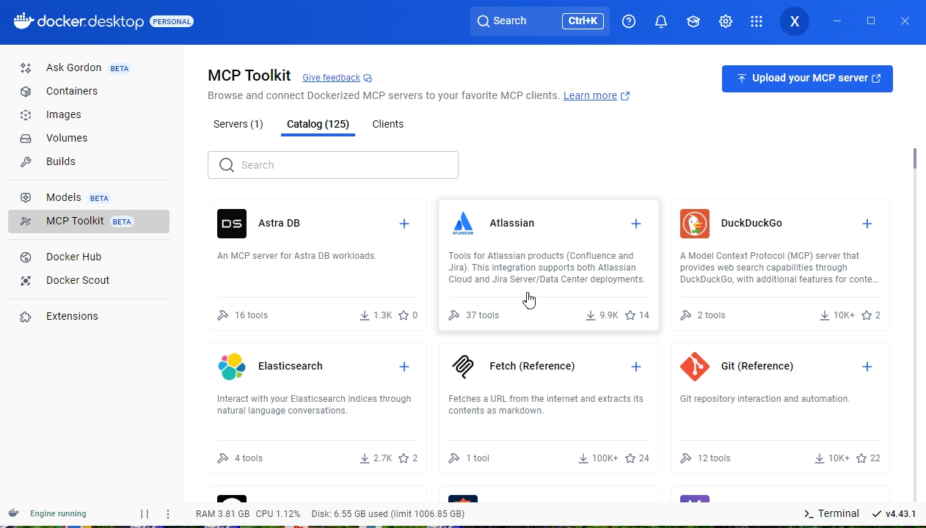Open the Learn more link
This screenshot has width=926, height=528.
[x=597, y=95]
